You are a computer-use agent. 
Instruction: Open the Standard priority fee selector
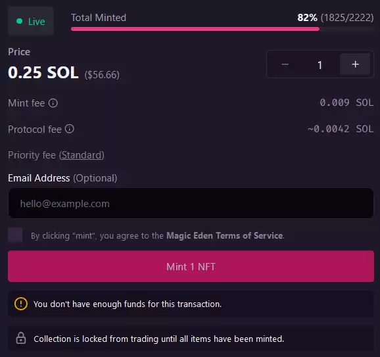tap(82, 155)
